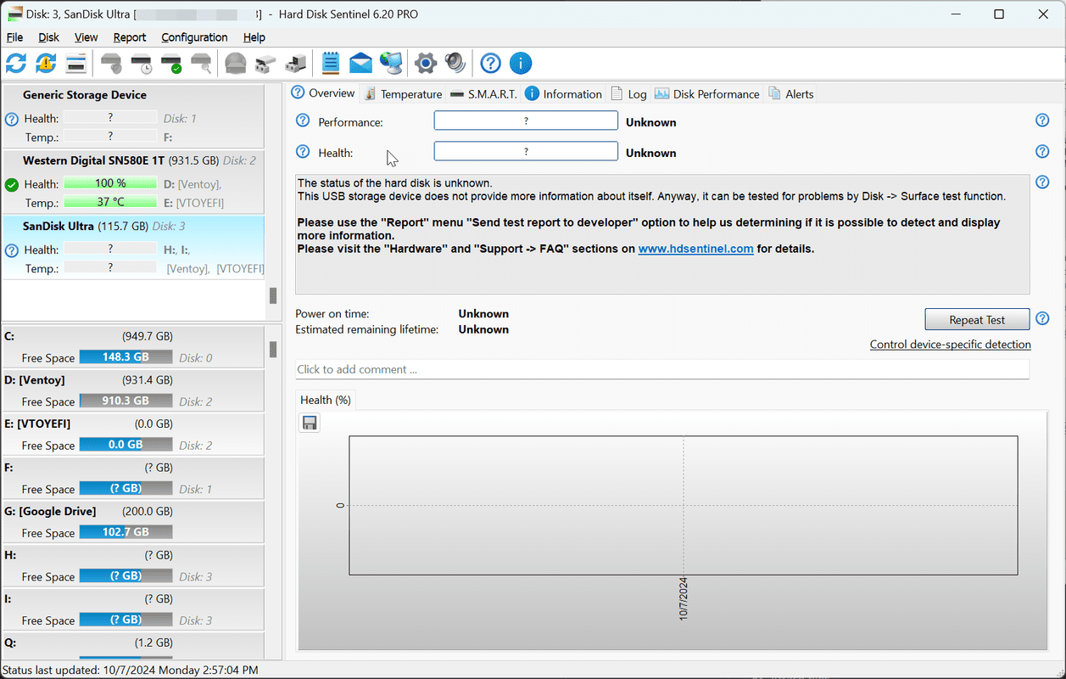Screen dimensions: 1066x679
Task: Open Control device-specific detection link
Action: 951,345
